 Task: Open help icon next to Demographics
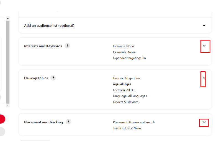(x=53, y=78)
